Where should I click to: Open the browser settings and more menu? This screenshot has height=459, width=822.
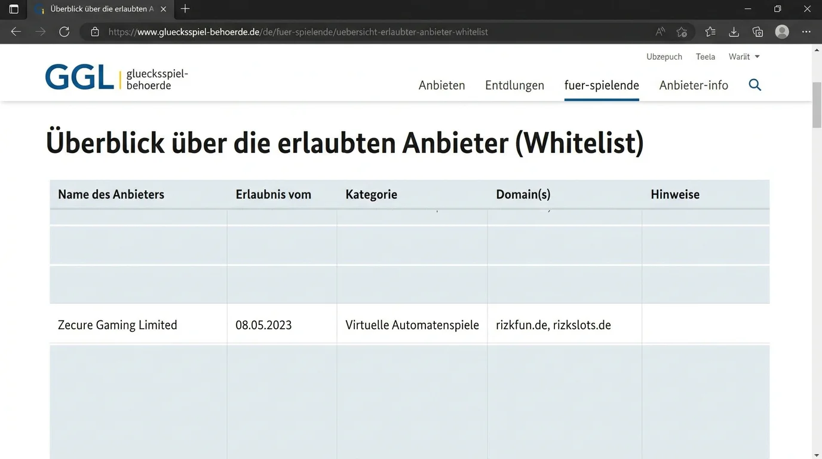coord(806,32)
